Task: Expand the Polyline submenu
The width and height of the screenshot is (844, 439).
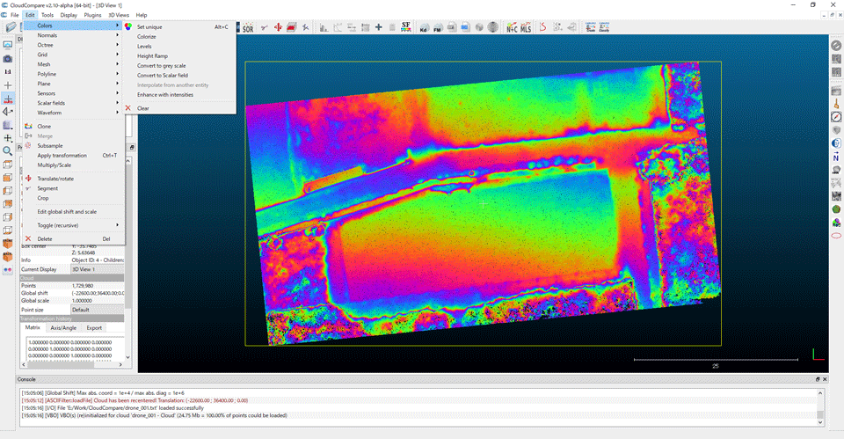Action: point(73,74)
